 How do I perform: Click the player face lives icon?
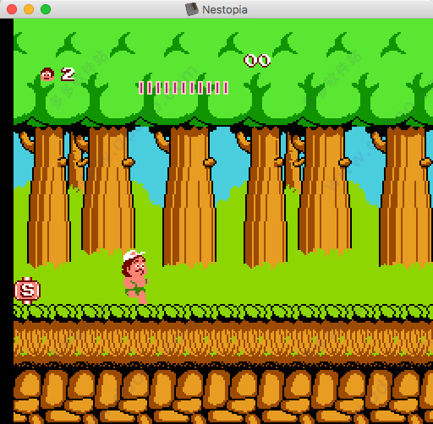47,74
